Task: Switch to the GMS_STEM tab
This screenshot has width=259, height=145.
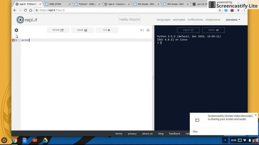Action: [58, 4]
